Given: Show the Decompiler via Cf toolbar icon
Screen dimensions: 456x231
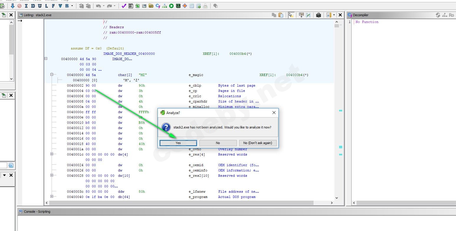Looking at the screenshot, I should coord(158,6).
